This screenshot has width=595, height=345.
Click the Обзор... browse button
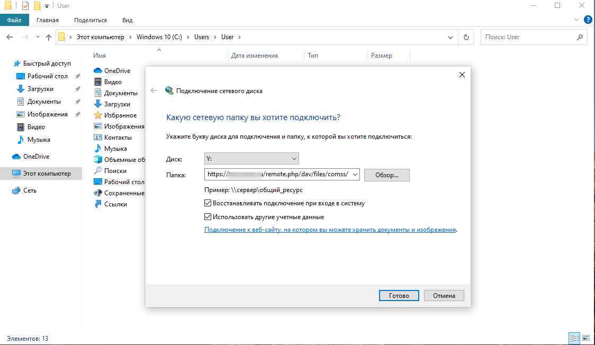click(x=386, y=175)
